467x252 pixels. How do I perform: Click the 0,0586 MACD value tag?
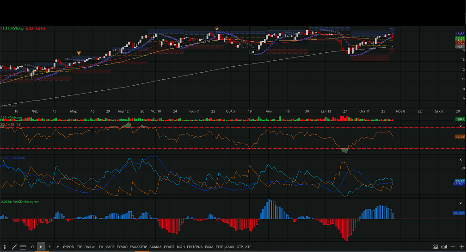coord(459,213)
